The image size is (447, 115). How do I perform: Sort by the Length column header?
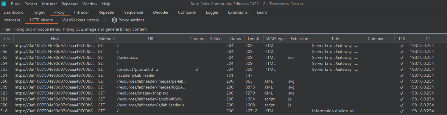click(x=254, y=39)
